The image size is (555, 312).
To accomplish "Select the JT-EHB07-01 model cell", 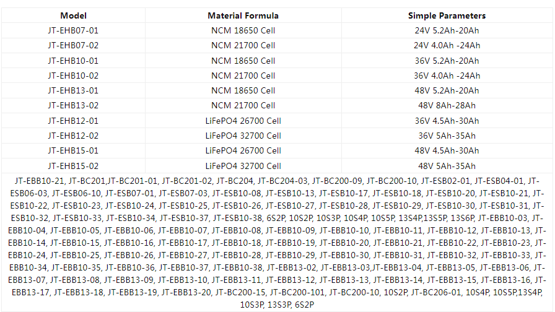I will click(x=73, y=30).
